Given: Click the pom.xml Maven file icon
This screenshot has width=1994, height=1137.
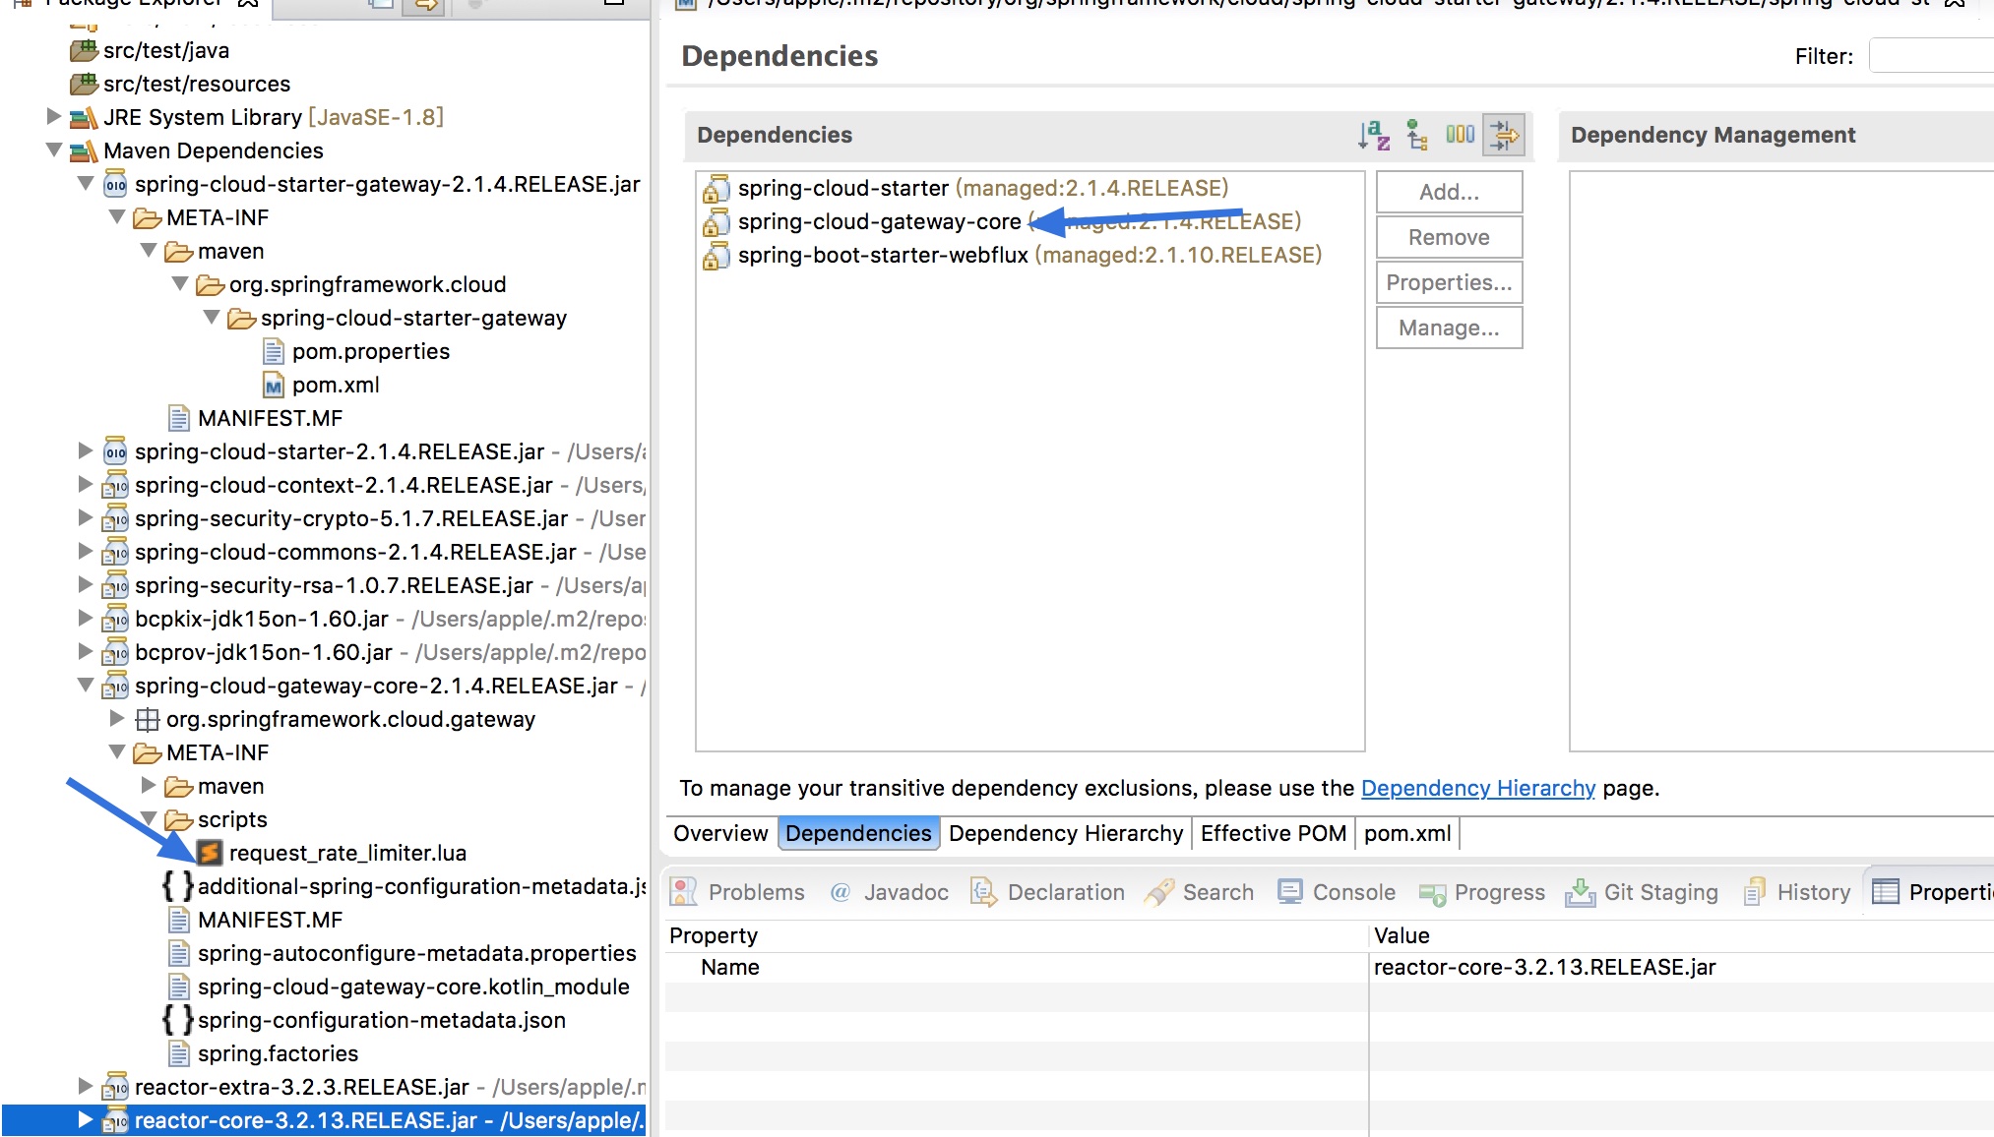Looking at the screenshot, I should [x=274, y=386].
